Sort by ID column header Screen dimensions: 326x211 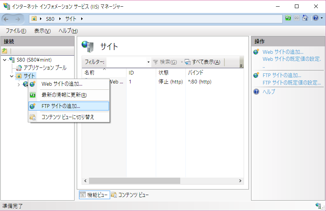[141, 73]
